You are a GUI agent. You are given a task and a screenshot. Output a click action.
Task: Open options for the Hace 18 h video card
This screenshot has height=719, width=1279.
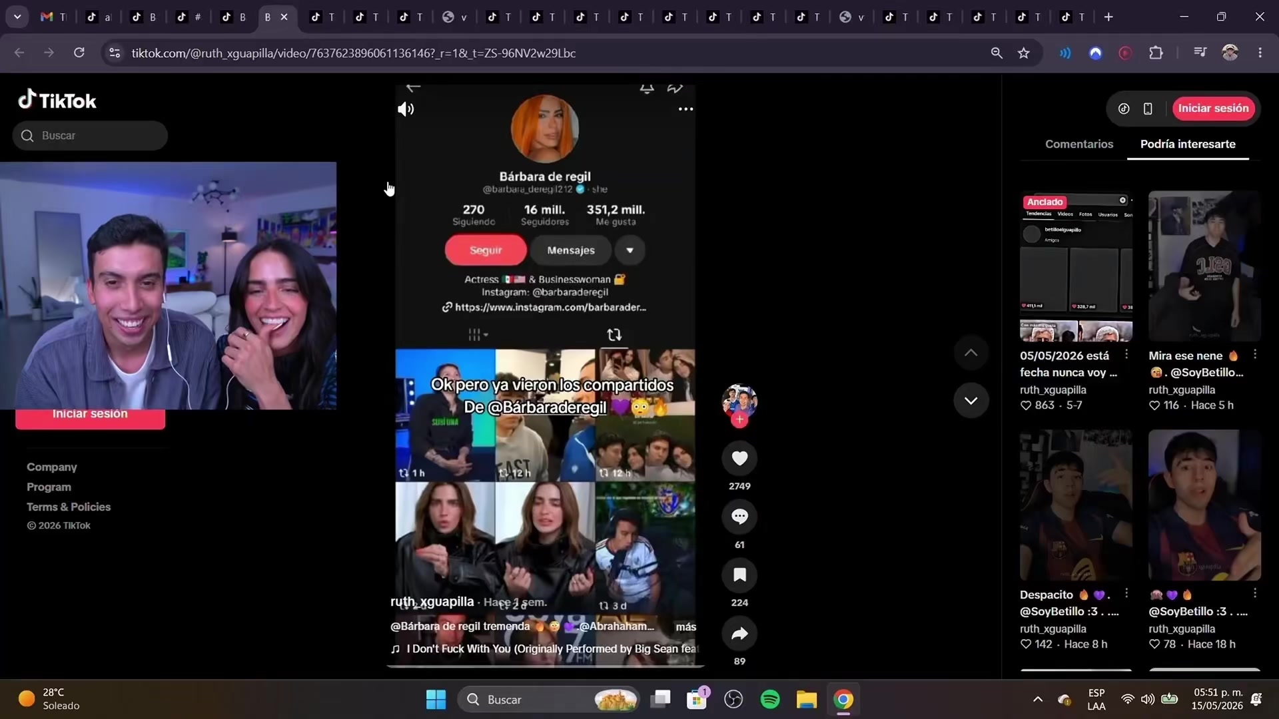coord(1255,593)
